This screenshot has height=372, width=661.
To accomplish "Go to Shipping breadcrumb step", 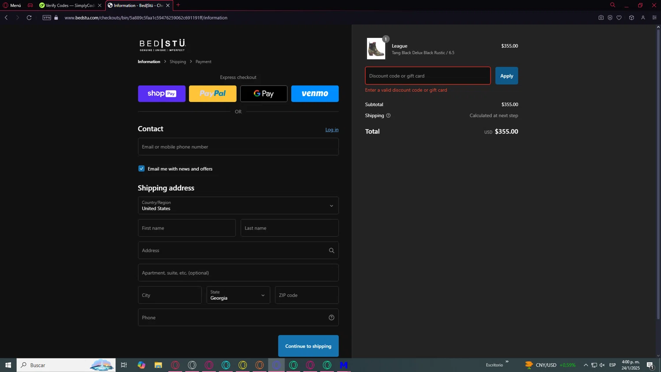I will click(x=178, y=62).
